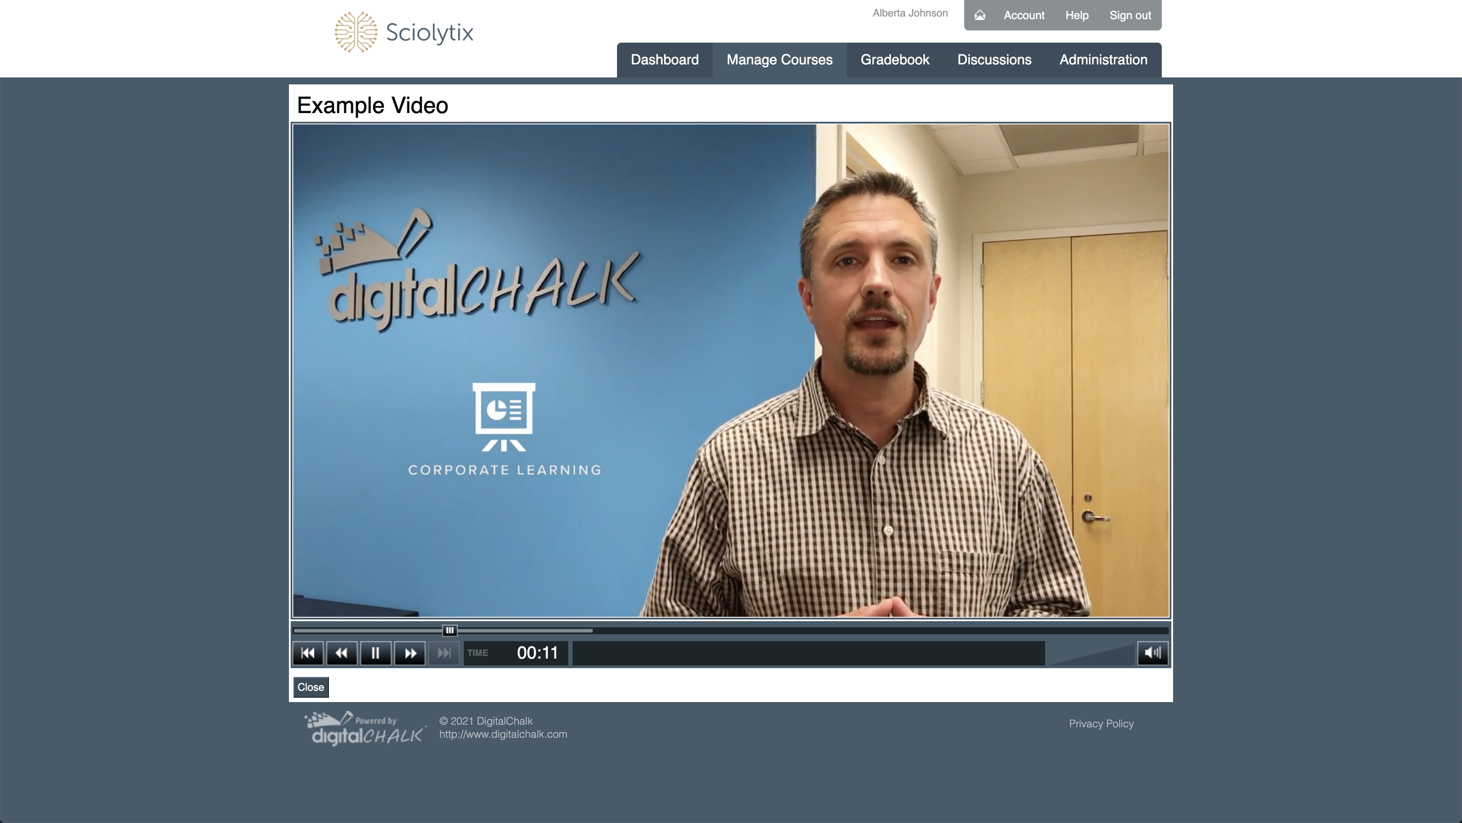Close the Example Video player

pyautogui.click(x=310, y=686)
